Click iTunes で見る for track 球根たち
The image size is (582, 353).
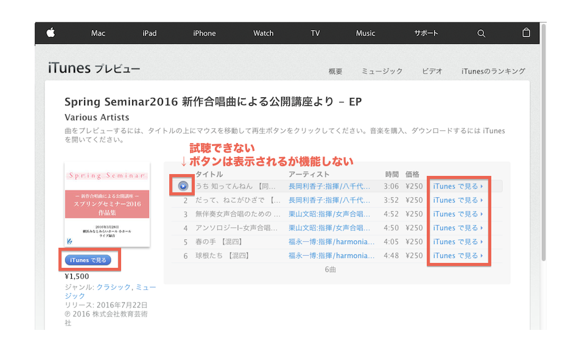pyautogui.click(x=458, y=256)
